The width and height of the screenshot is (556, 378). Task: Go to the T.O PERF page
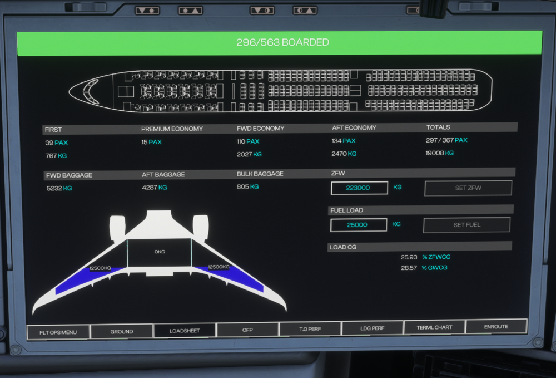pyautogui.click(x=310, y=329)
